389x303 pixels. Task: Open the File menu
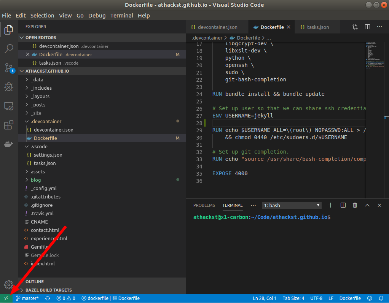[x=6, y=16]
